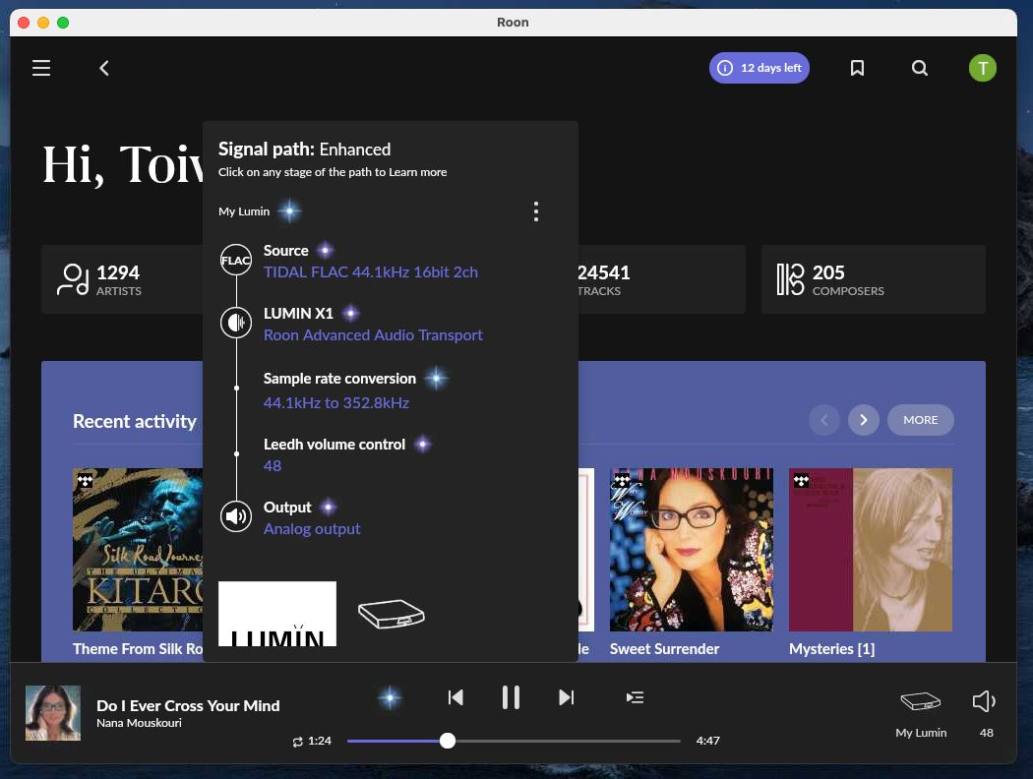Click the quality star next to Output
Viewport: 1033px width, 779px height.
point(328,508)
